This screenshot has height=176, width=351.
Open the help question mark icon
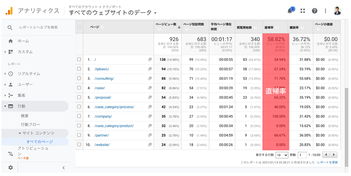coord(315,11)
